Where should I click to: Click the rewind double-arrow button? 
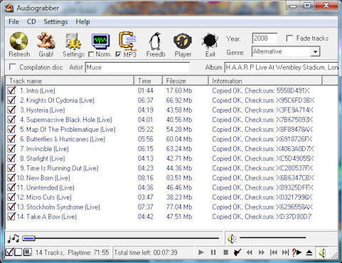[249, 252]
